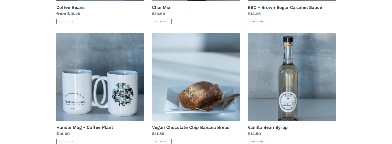The image size is (392, 144).
Task: Click the from $15.25 Coffee Beans price
Action: (x=68, y=14)
